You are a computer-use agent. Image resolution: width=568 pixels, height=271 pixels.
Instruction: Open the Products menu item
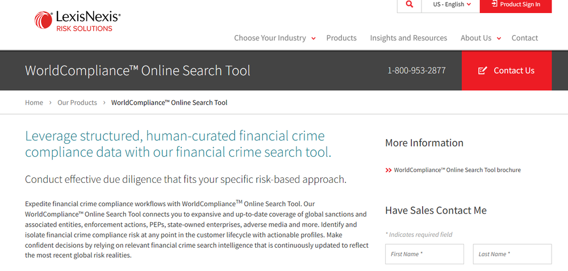pos(341,37)
